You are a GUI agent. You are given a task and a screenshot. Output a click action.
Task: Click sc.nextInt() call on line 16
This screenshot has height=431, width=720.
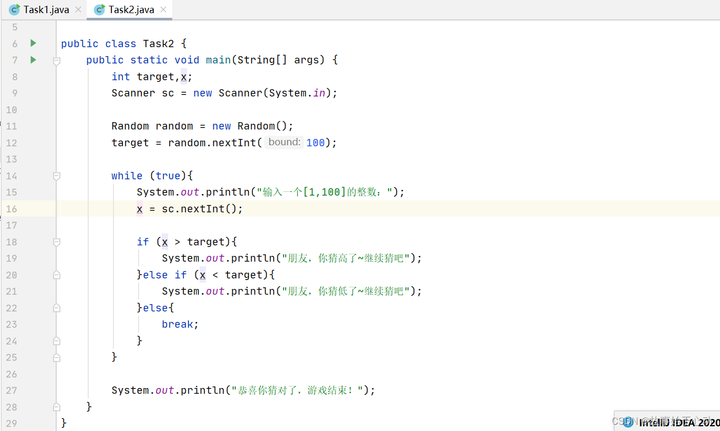pos(200,209)
